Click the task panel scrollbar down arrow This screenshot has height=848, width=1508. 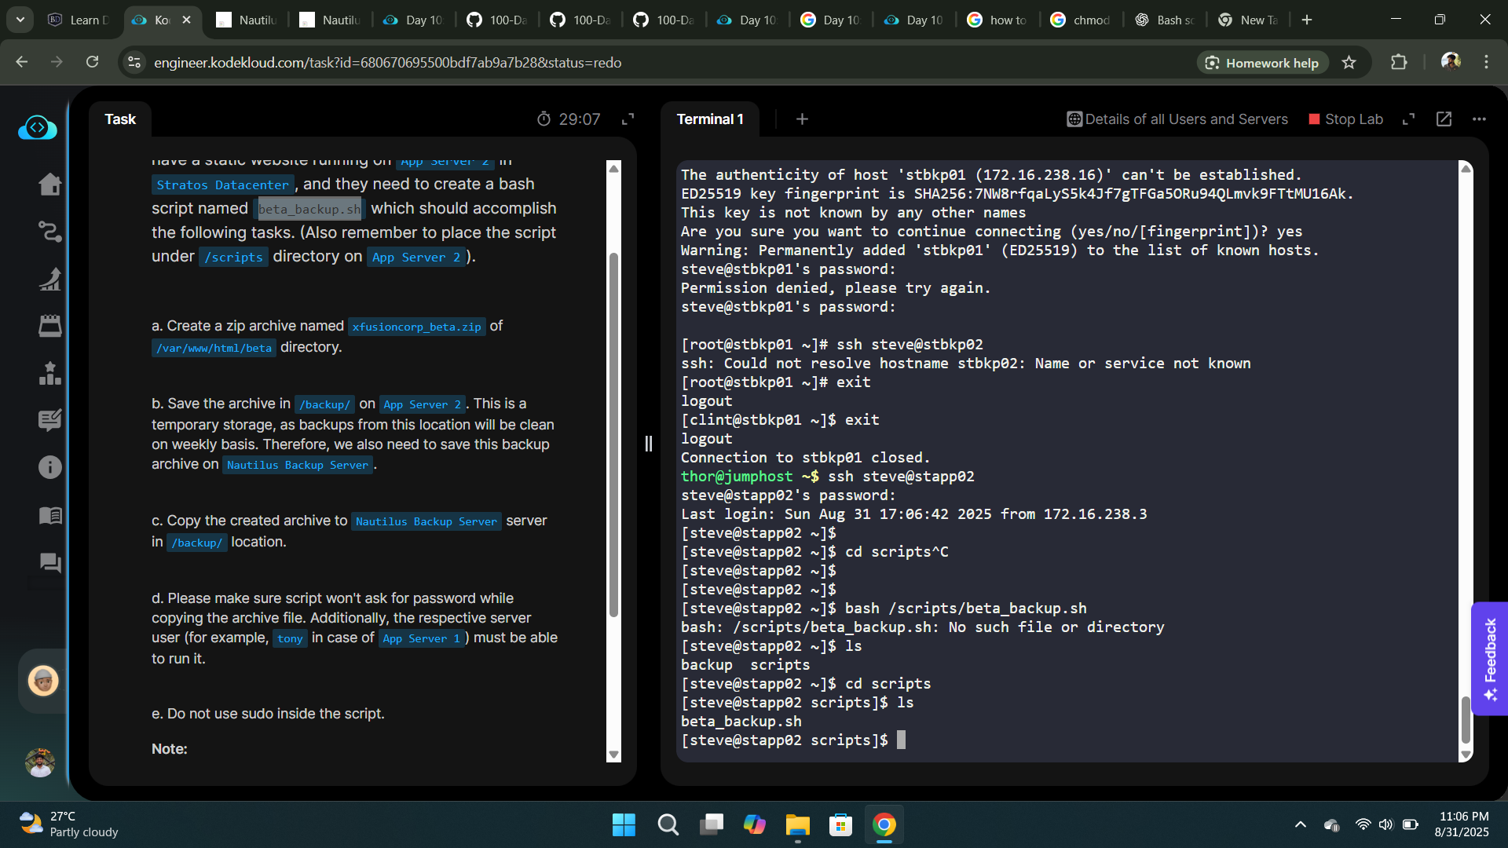tap(614, 755)
